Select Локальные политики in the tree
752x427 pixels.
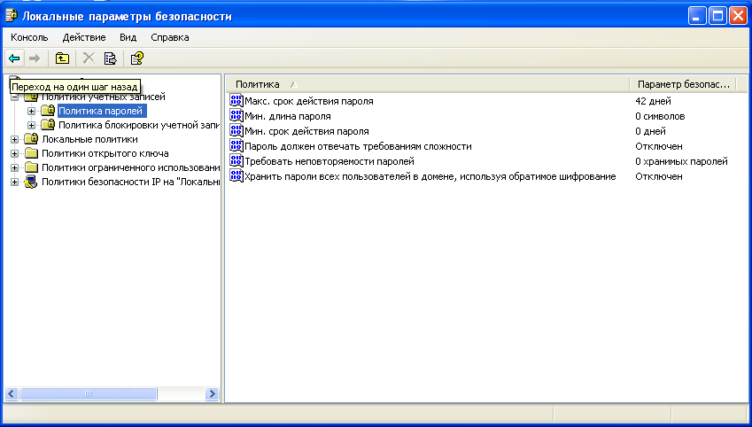point(89,139)
